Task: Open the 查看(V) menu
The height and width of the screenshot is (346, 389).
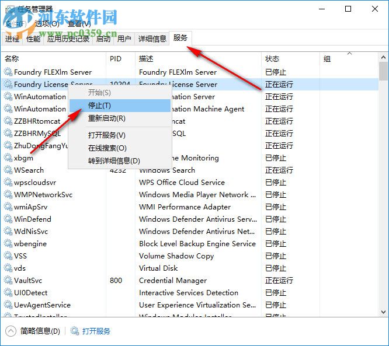Action: click(79, 23)
